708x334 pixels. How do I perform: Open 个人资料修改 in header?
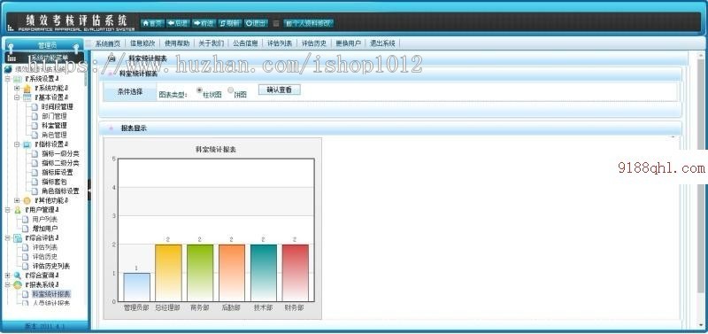click(309, 23)
